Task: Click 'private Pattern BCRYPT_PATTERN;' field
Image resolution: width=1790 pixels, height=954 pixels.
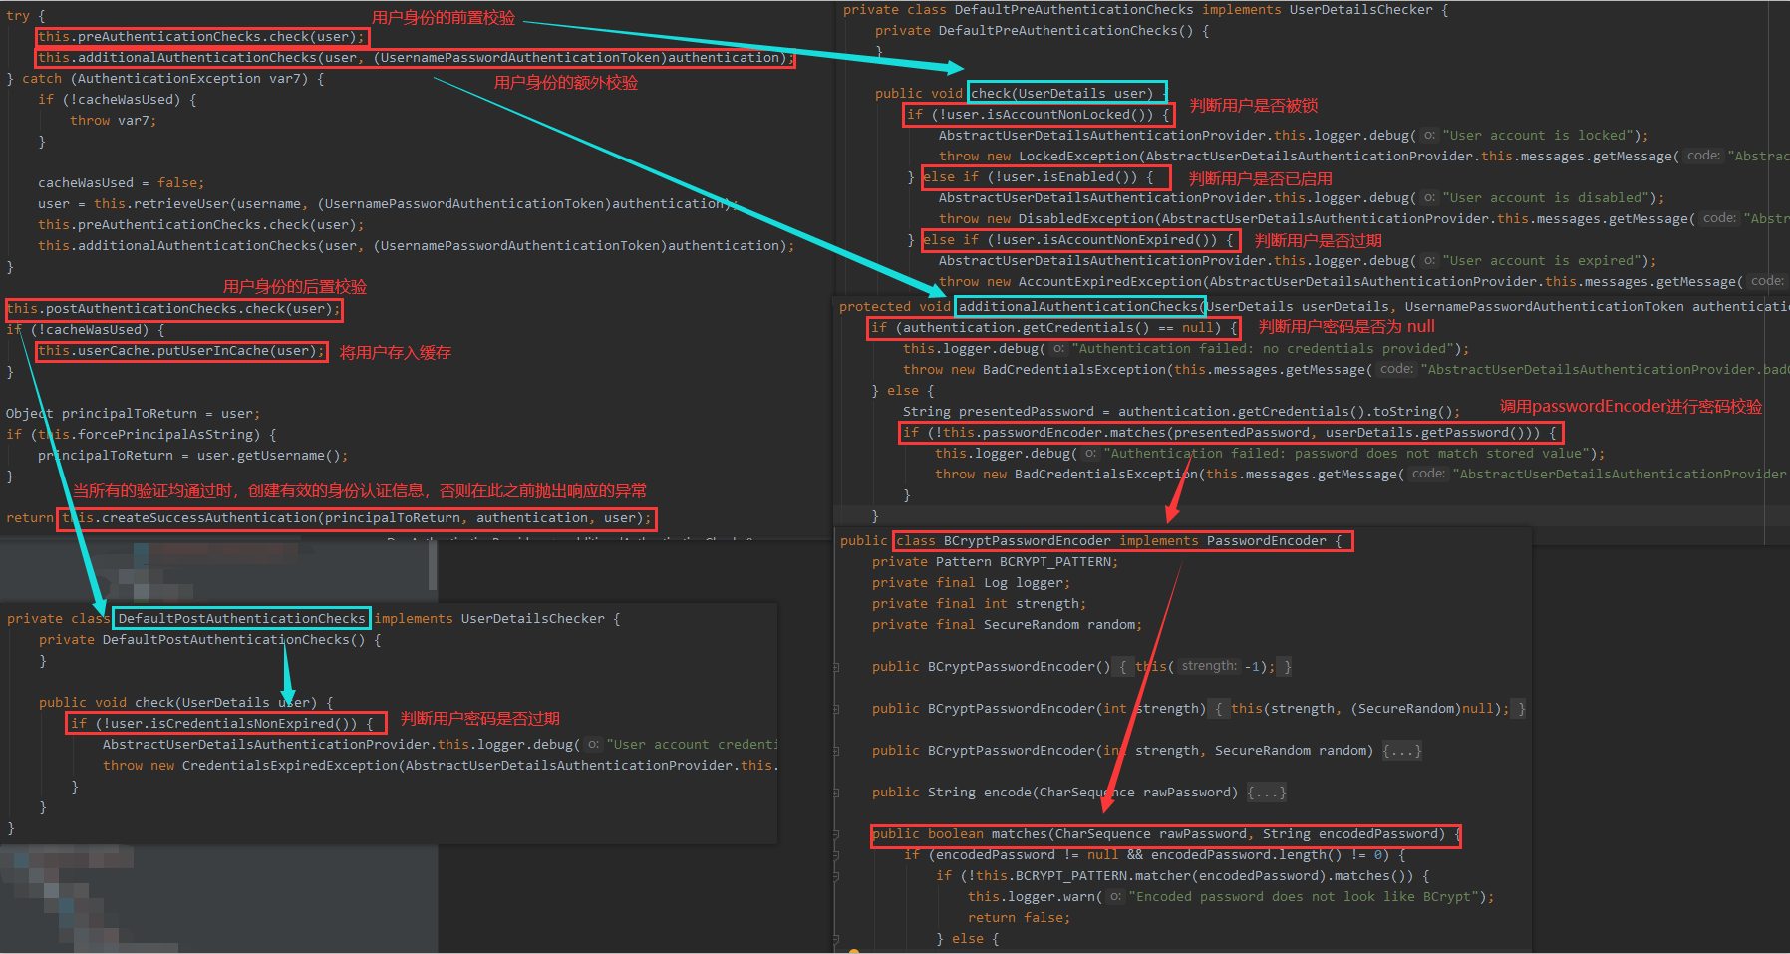Action: tap(995, 562)
